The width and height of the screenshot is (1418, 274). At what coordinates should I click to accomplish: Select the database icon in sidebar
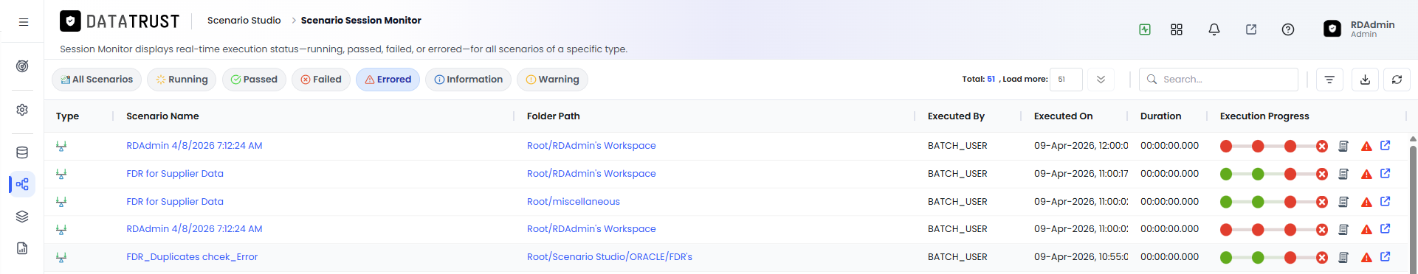(x=22, y=152)
